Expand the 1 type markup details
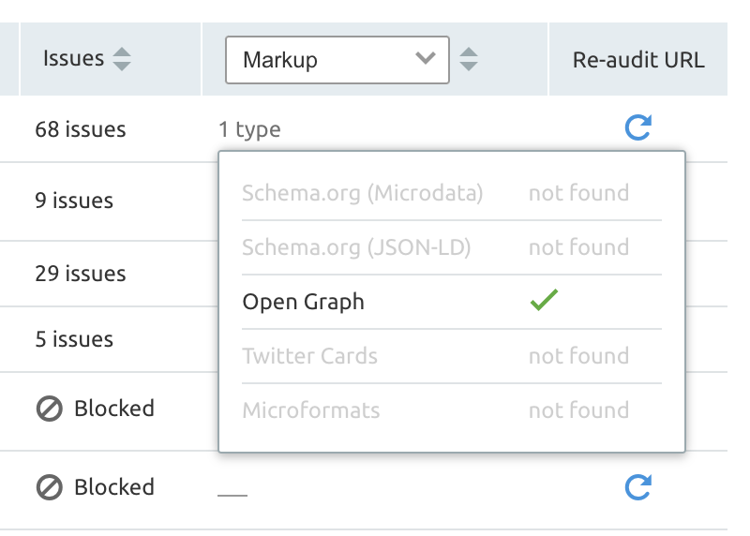This screenshot has width=750, height=536. (x=249, y=129)
